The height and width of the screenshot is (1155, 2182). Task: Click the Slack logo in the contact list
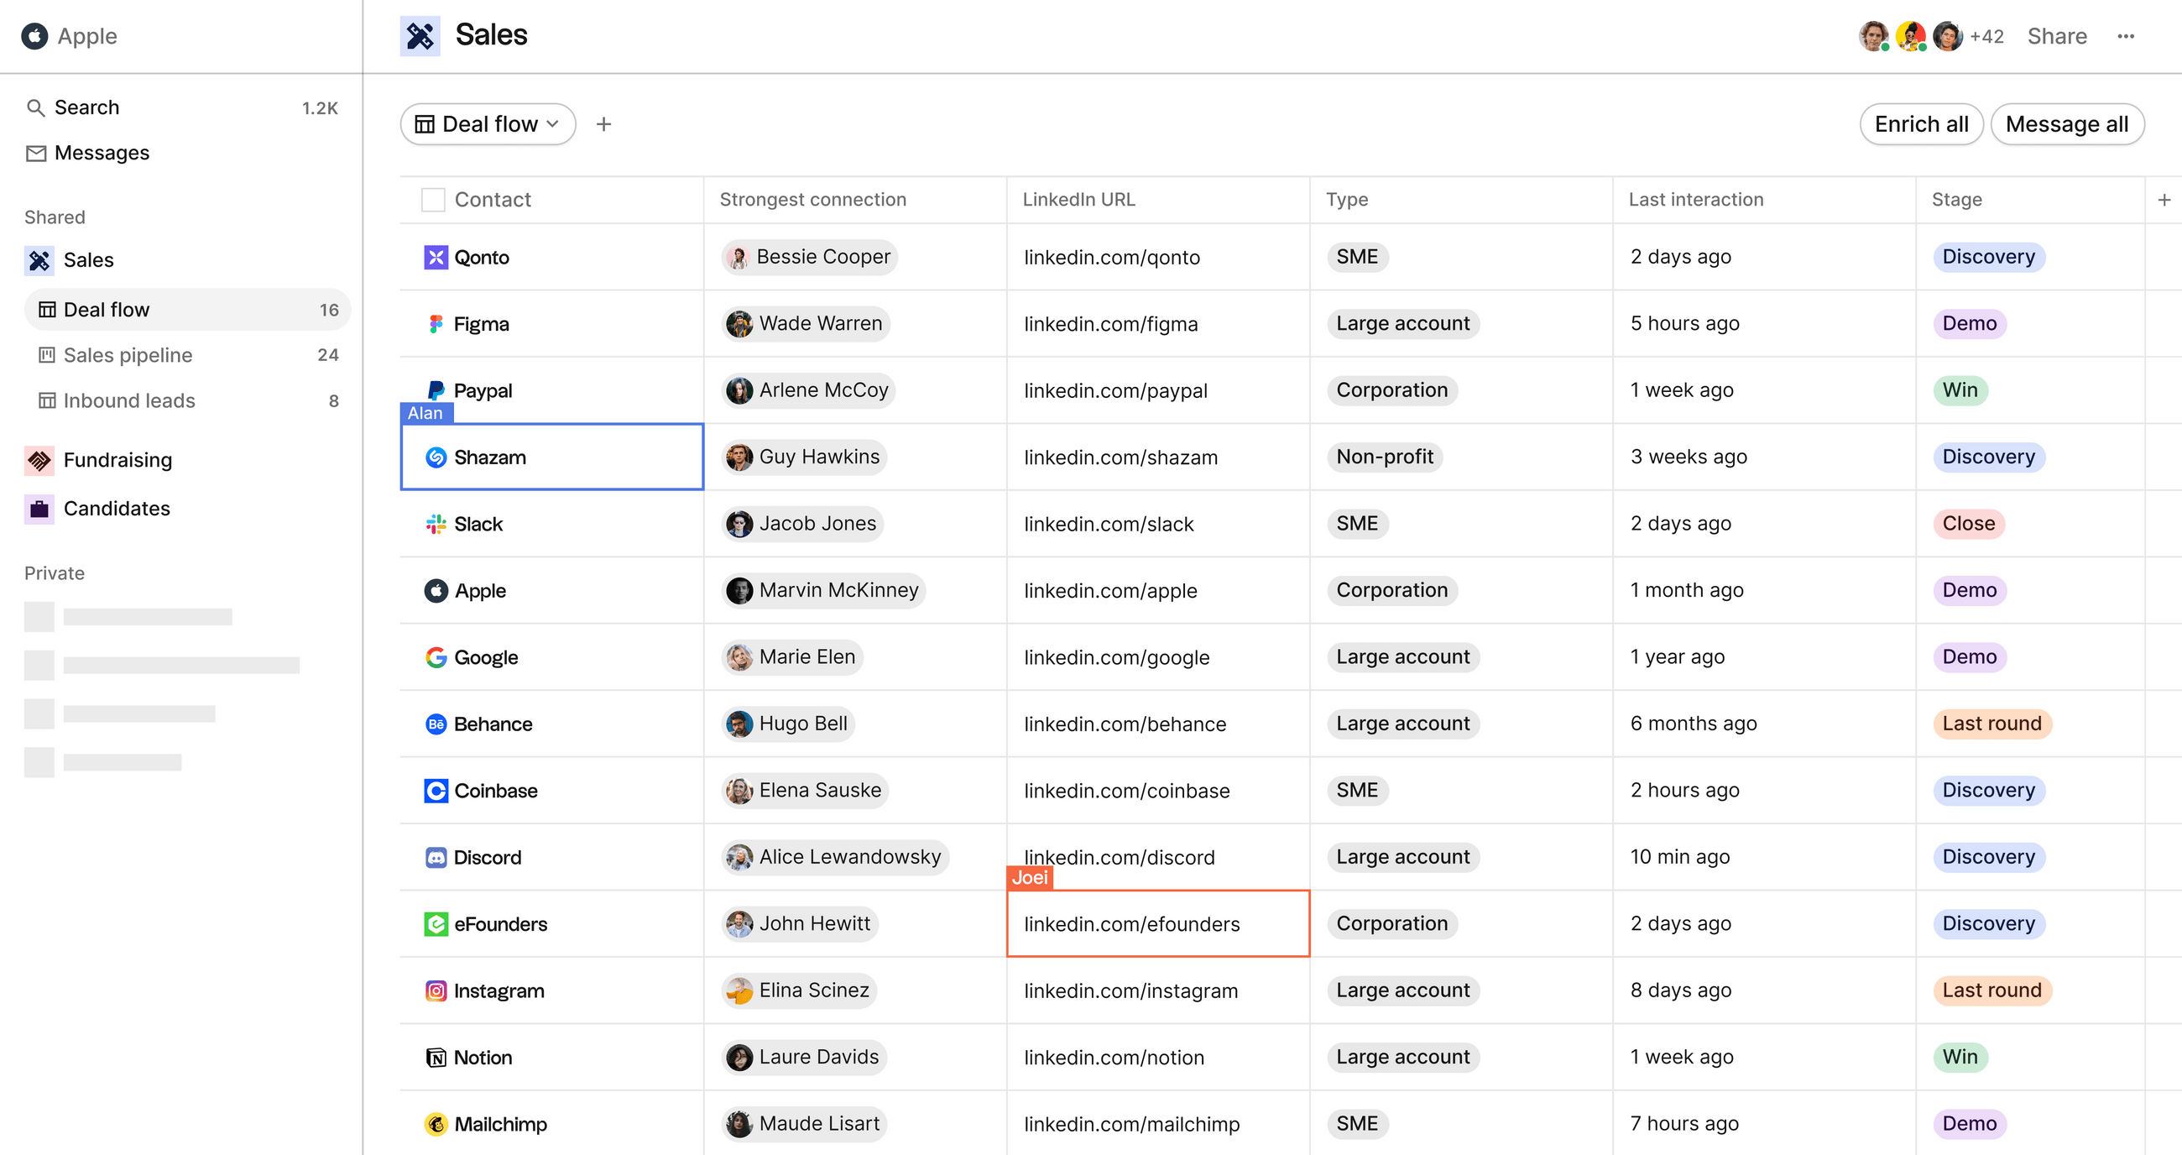click(x=435, y=524)
